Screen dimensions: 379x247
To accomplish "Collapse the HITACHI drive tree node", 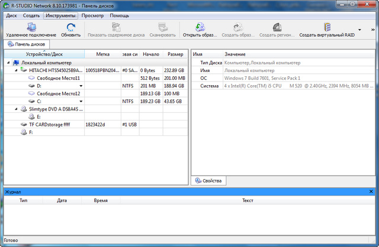I will [x=15, y=70].
